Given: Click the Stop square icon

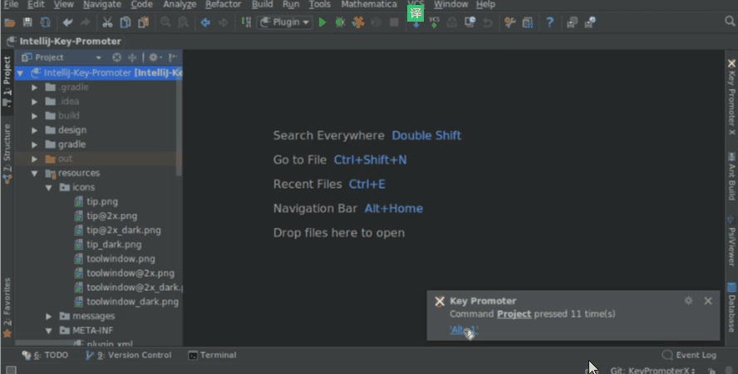Looking at the screenshot, I should 394,22.
